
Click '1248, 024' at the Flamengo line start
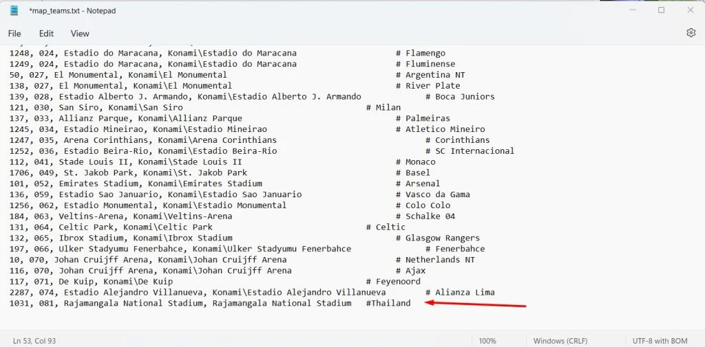click(x=32, y=53)
